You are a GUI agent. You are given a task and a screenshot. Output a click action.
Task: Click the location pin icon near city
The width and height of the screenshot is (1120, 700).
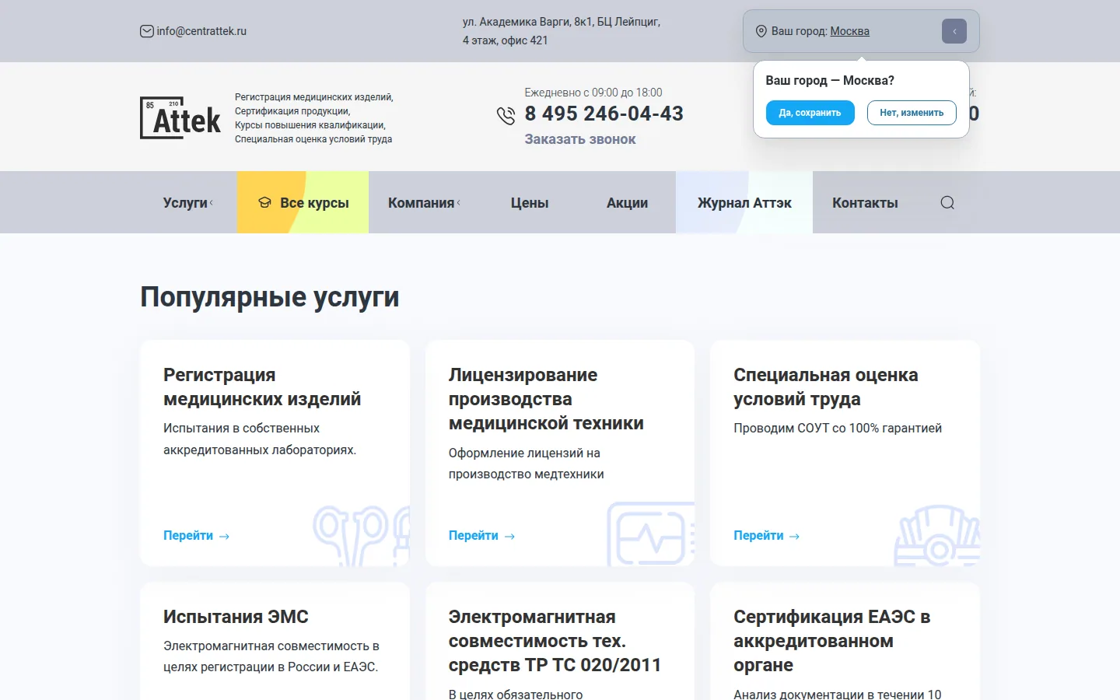coord(761,31)
